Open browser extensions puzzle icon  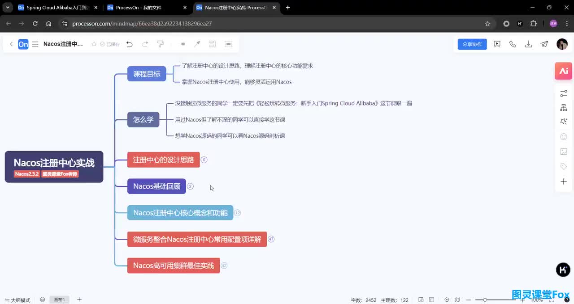pyautogui.click(x=533, y=24)
